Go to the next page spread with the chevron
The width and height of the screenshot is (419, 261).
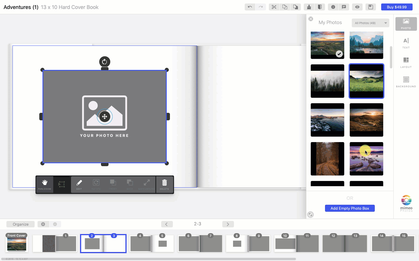tap(228, 224)
